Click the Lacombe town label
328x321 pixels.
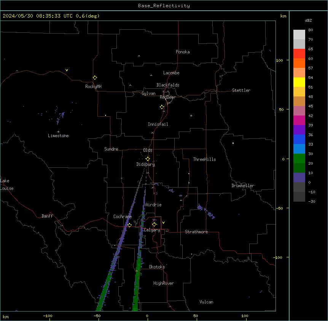coord(171,73)
